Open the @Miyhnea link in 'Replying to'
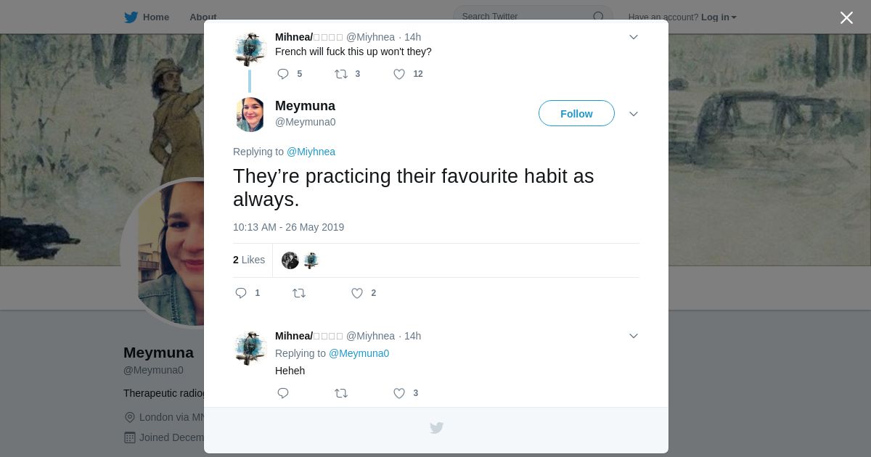The height and width of the screenshot is (457, 871). [311, 152]
